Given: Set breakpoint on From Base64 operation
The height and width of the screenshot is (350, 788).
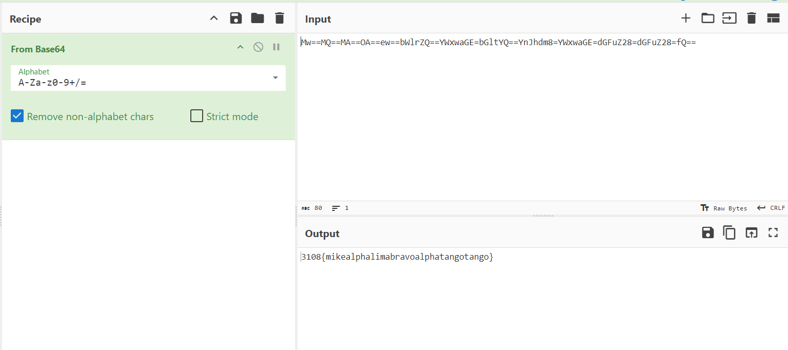Looking at the screenshot, I should pyautogui.click(x=277, y=47).
